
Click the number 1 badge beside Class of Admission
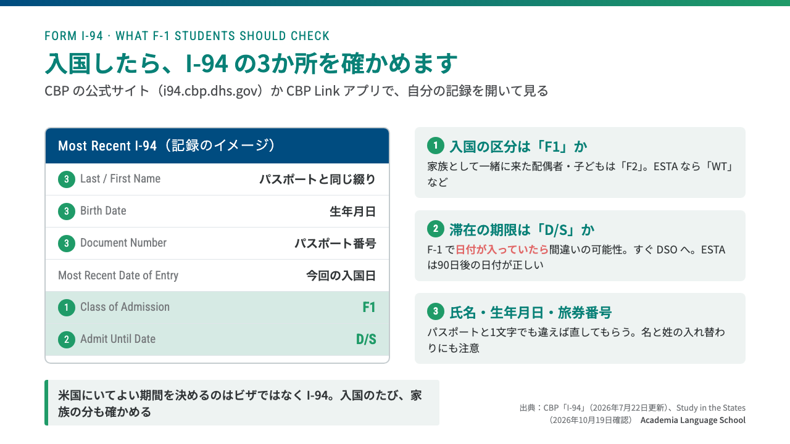[x=67, y=308]
